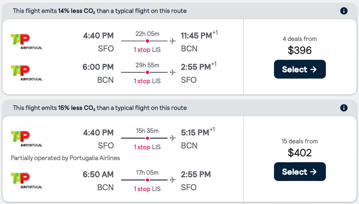The width and height of the screenshot is (359, 204).
Task: Click the $396 price
Action: (300, 51)
